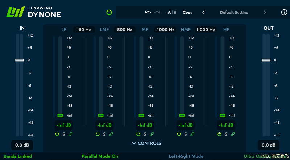
Task: Toggle Parallel Mode On
Action: 100,156
